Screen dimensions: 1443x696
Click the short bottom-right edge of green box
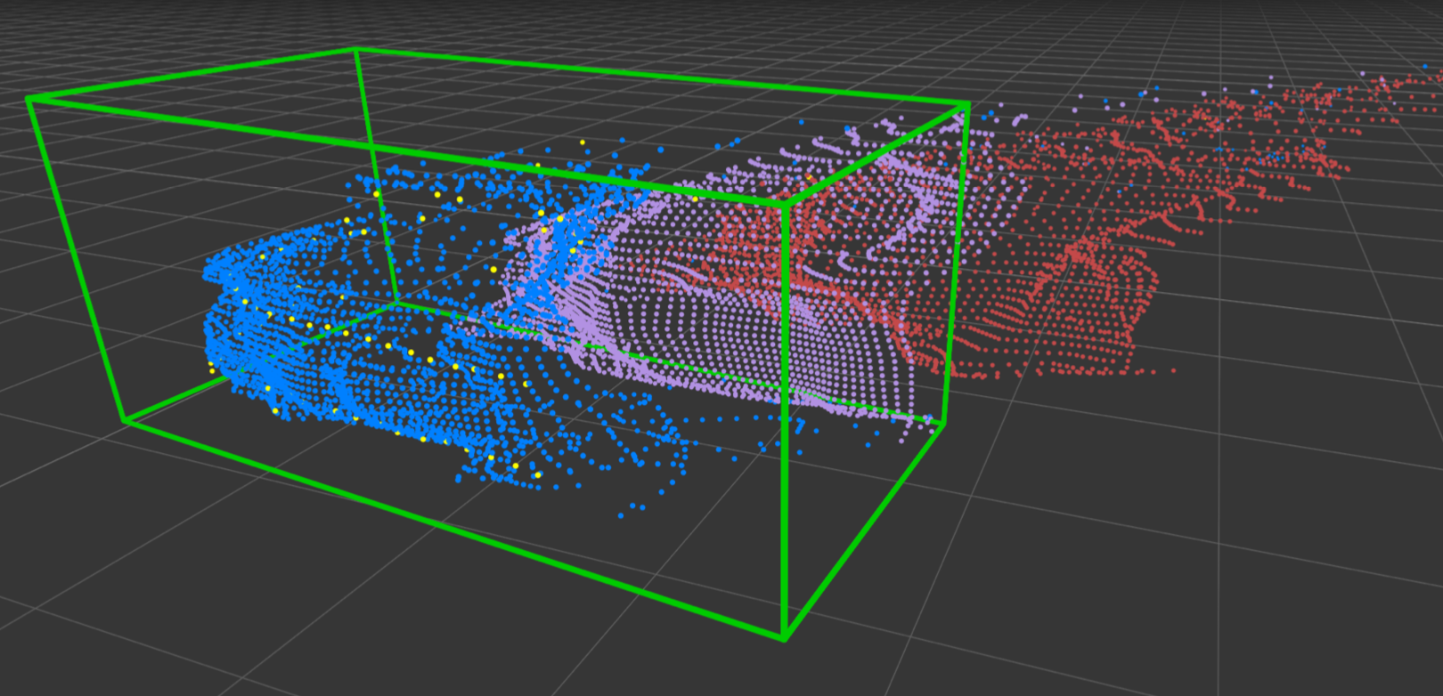pyautogui.click(x=864, y=530)
